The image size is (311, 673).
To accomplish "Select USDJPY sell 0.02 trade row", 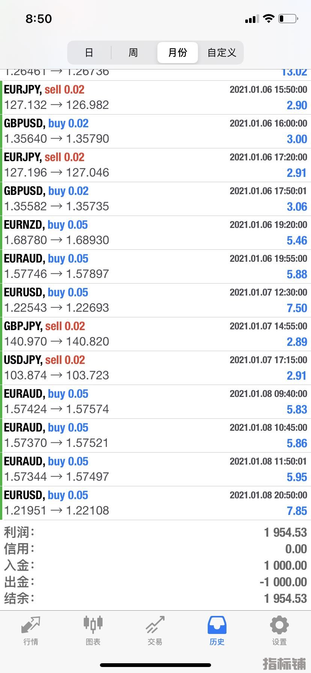I will pyautogui.click(x=155, y=368).
